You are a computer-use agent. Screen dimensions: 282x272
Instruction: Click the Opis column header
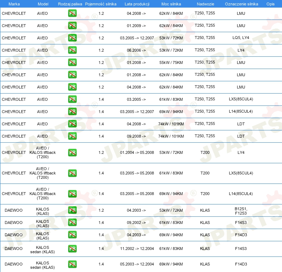(270, 4)
